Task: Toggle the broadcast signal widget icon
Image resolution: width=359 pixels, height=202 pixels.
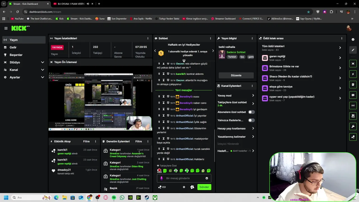Action: click(x=353, y=105)
